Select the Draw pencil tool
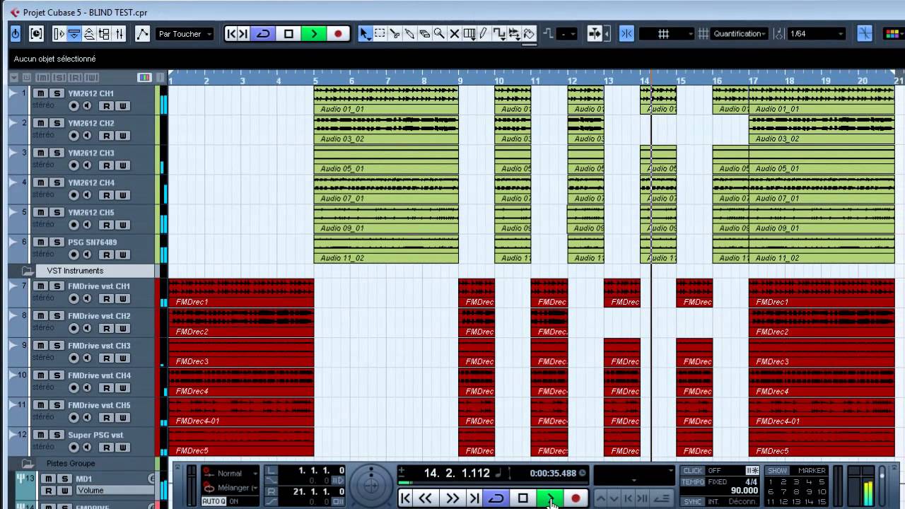905x509 pixels. tap(484, 33)
